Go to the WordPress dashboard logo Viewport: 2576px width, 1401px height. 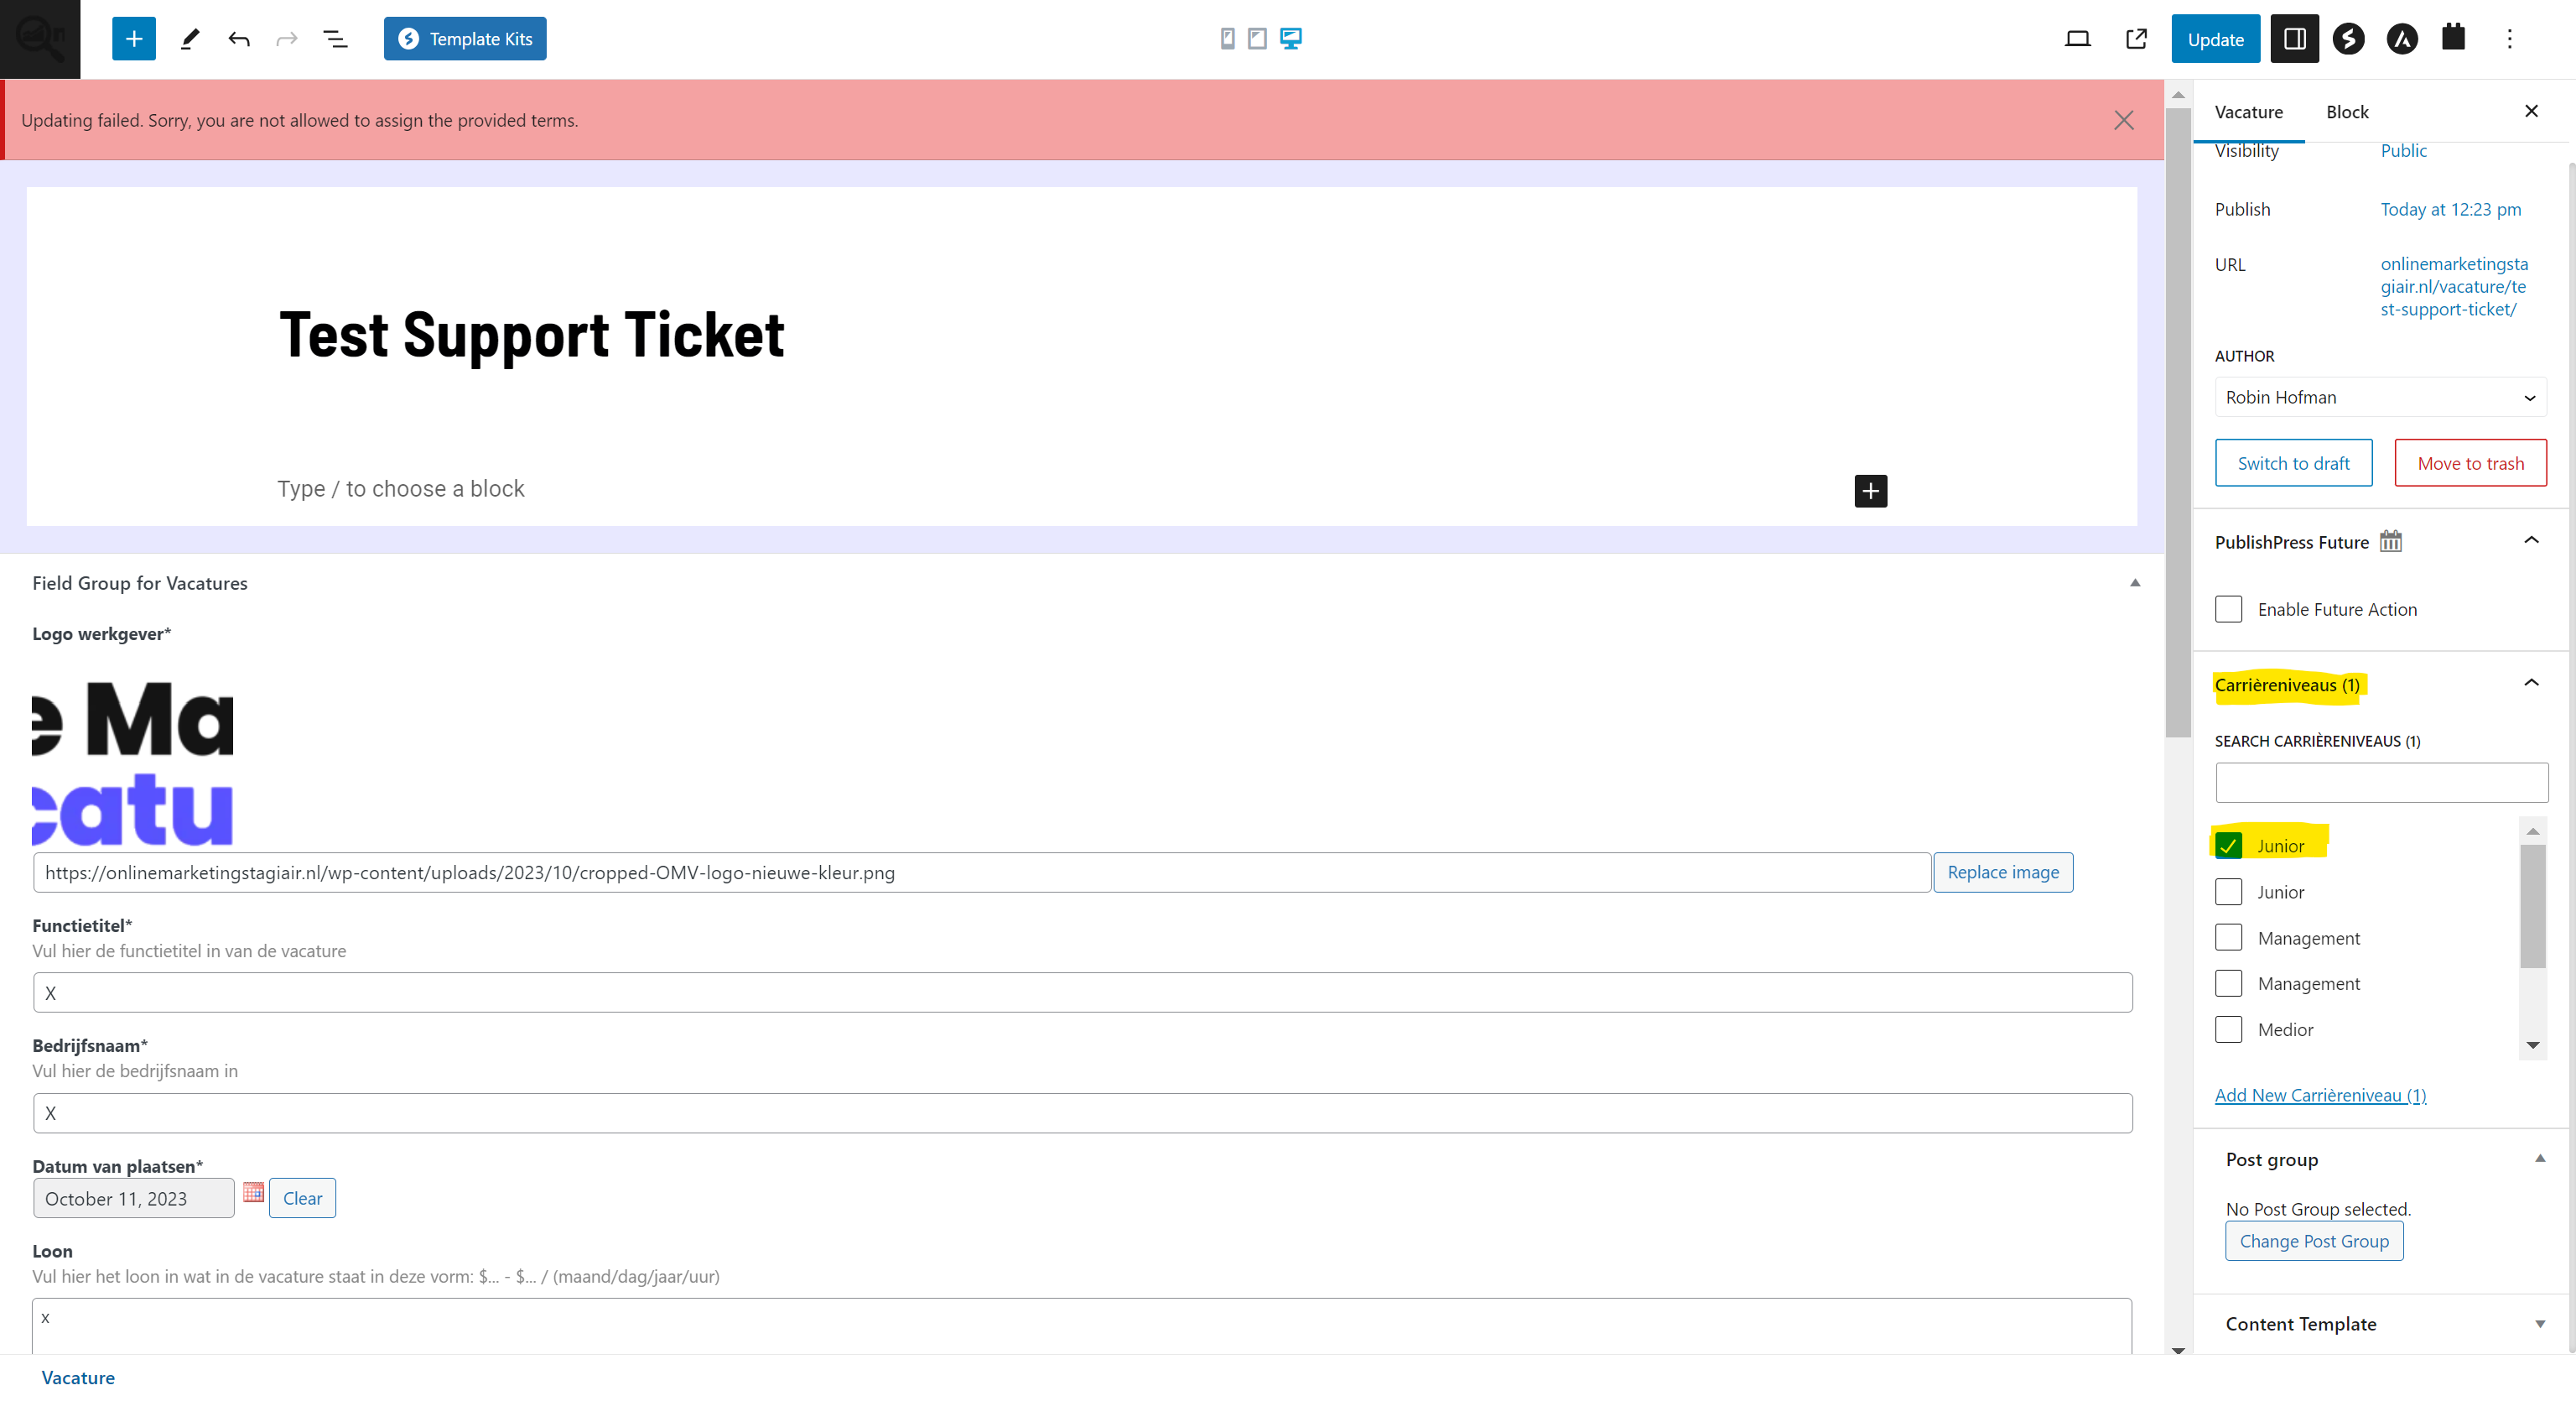40,39
